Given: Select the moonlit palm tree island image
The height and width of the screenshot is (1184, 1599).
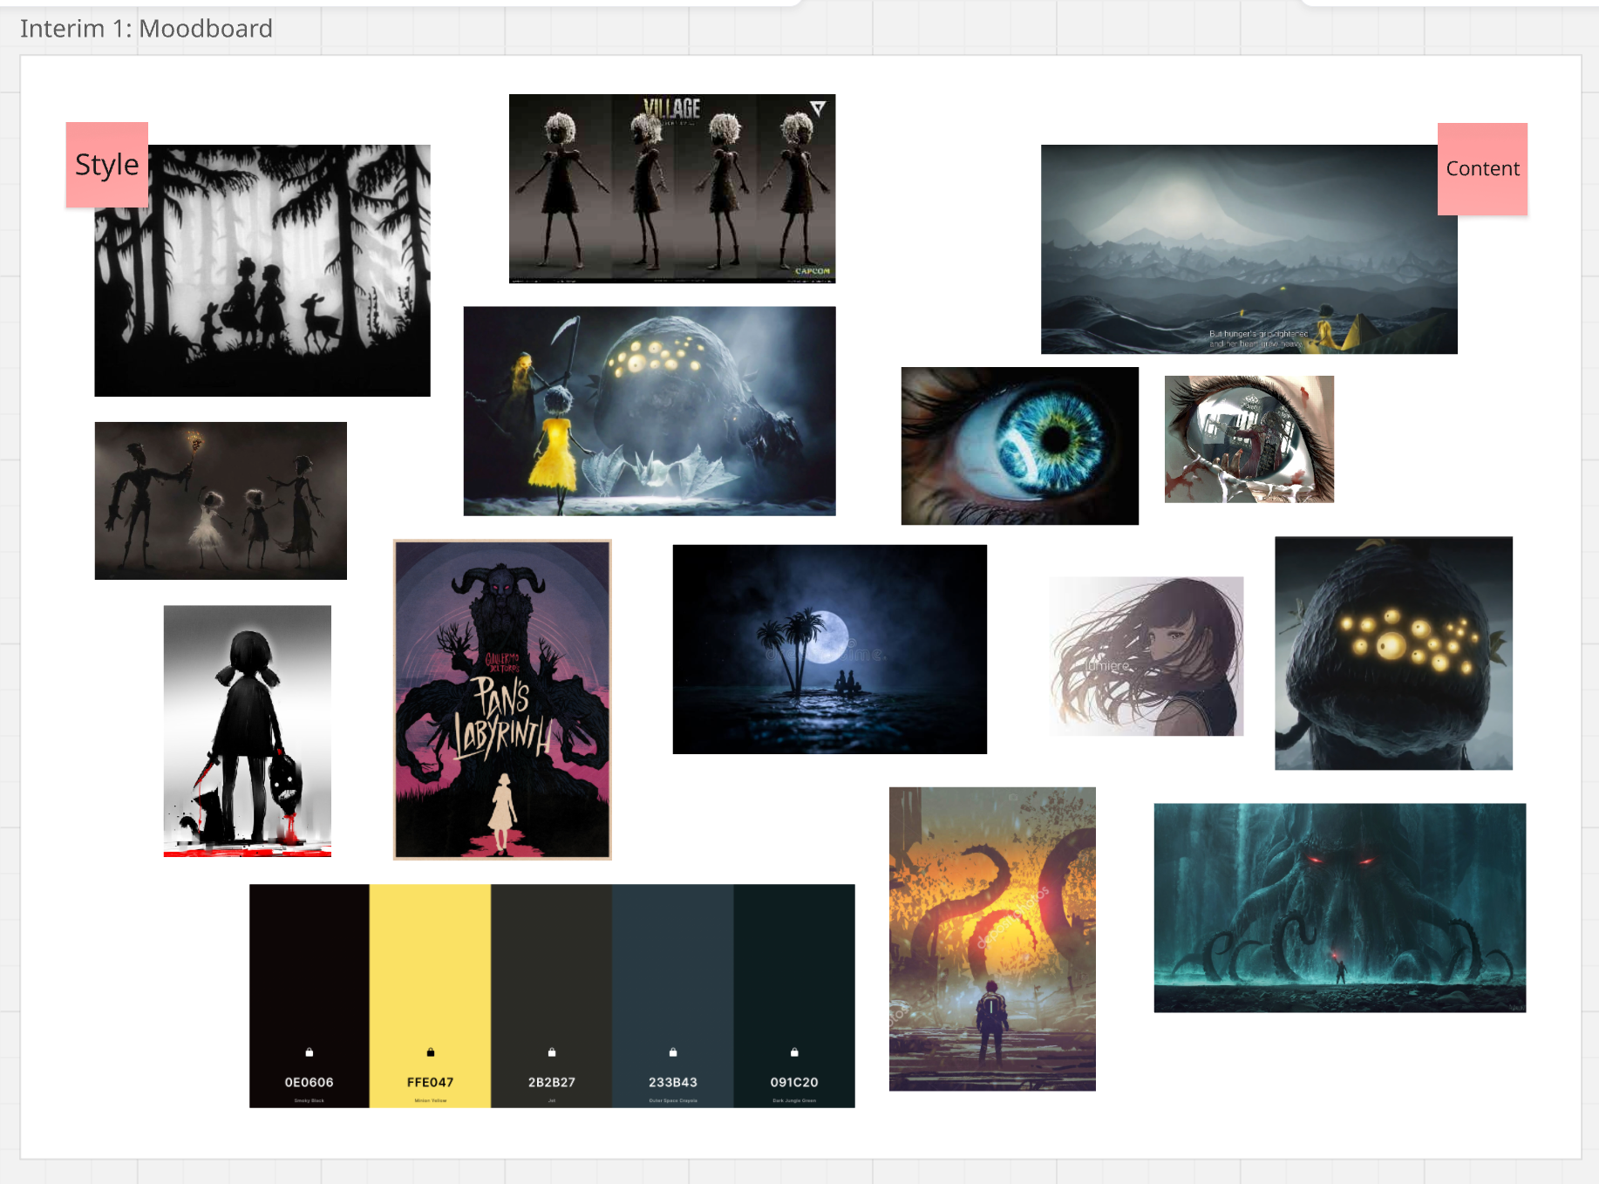Looking at the screenshot, I should point(830,650).
